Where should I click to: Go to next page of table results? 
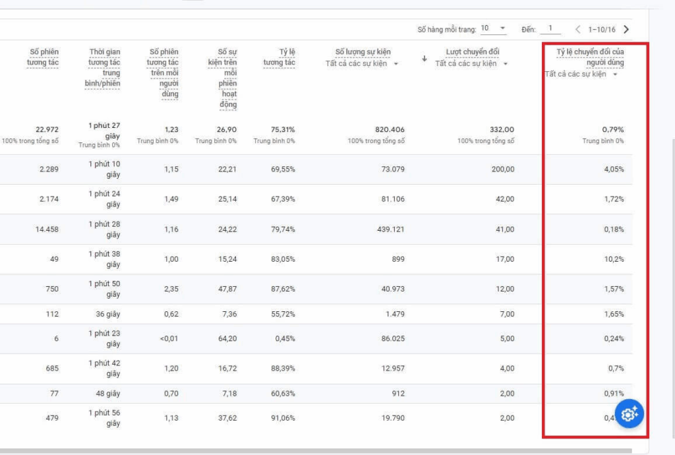point(626,29)
